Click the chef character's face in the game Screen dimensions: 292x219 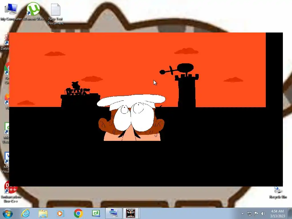point(131,118)
